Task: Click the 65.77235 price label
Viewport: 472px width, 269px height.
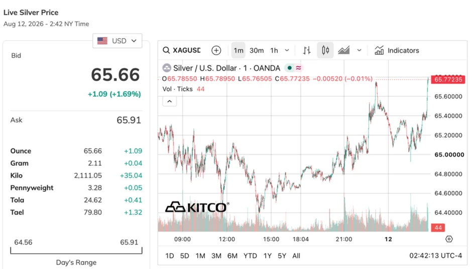Action: (x=448, y=80)
